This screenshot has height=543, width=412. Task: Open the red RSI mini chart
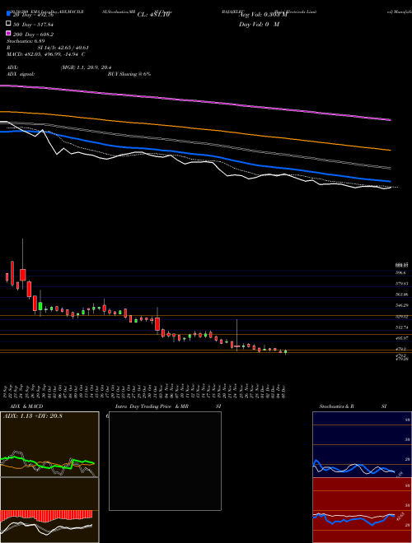click(x=362, y=510)
